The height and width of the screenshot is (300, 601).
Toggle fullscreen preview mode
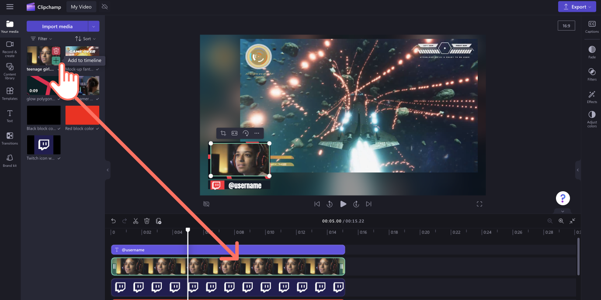click(x=479, y=204)
